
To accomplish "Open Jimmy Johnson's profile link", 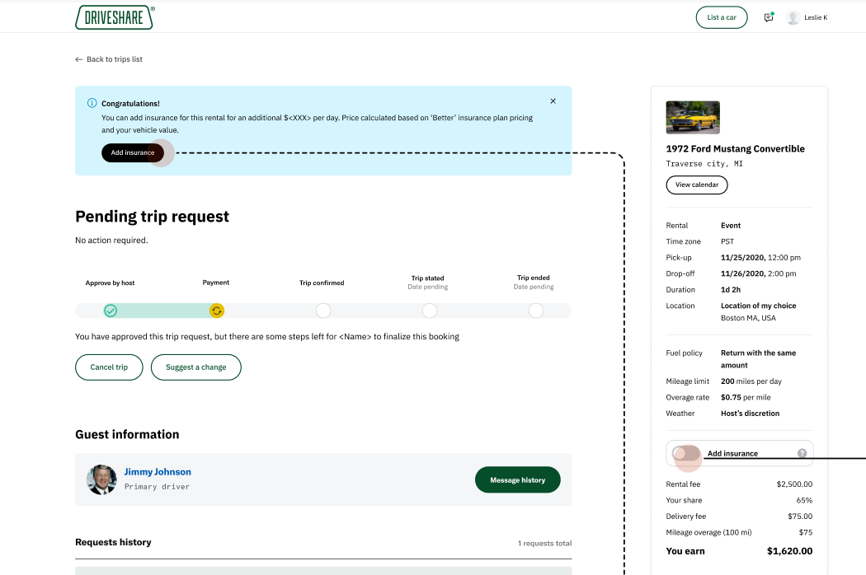I will (158, 472).
